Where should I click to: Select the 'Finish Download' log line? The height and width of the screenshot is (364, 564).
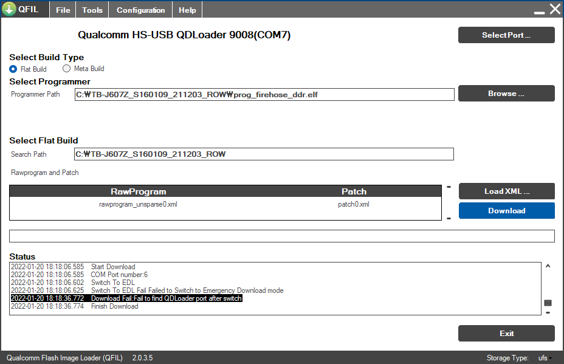75,306
